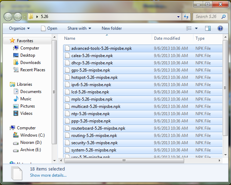The width and height of the screenshot is (231, 185).
Task: Refresh the 5.26 folder view
Action: (x=186, y=17)
